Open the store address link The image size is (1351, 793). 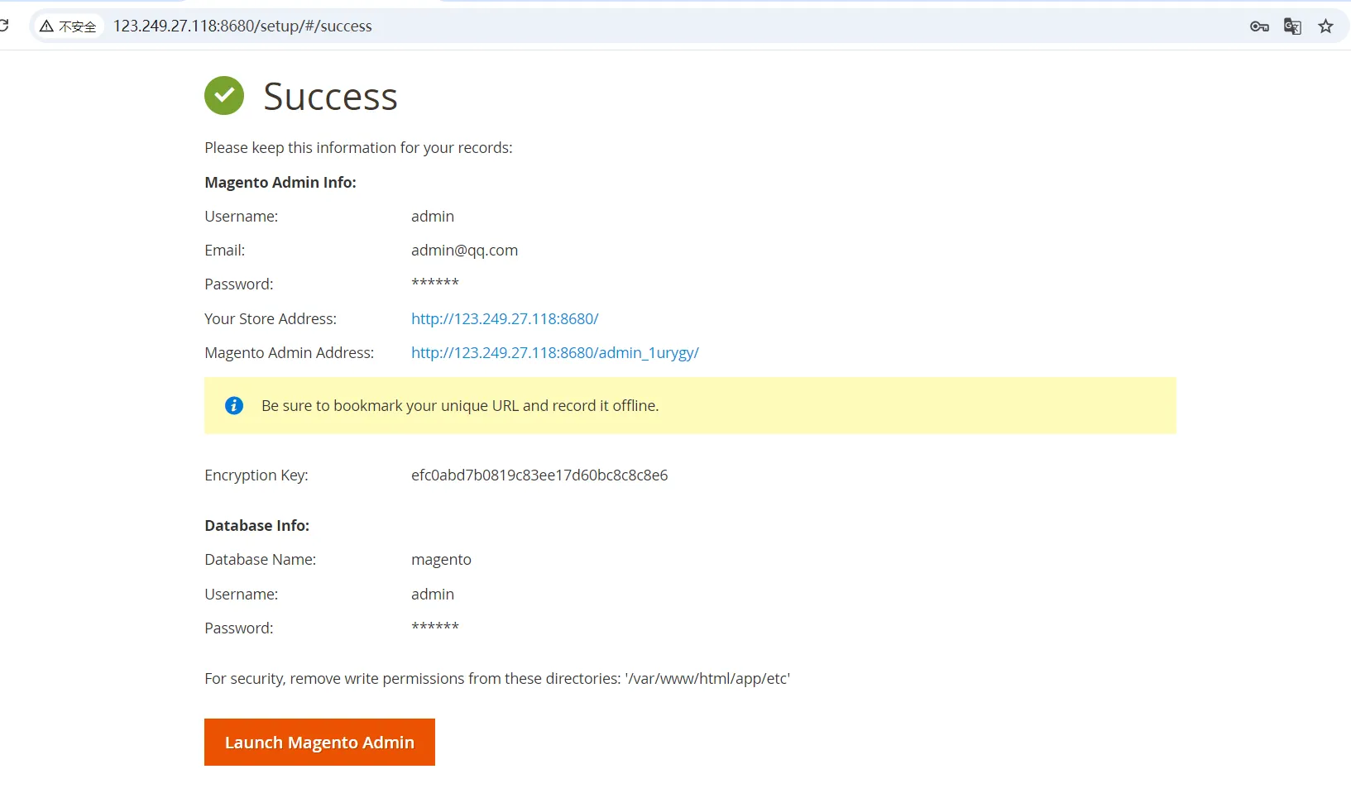[505, 319]
